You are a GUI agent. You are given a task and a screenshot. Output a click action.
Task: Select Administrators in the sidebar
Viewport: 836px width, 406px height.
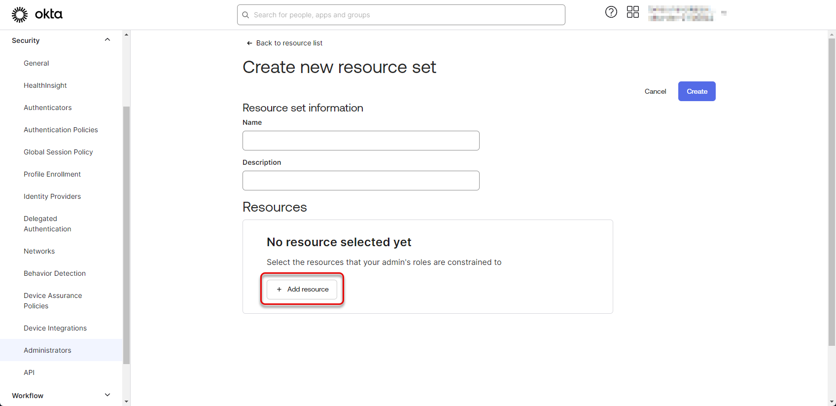pyautogui.click(x=47, y=350)
